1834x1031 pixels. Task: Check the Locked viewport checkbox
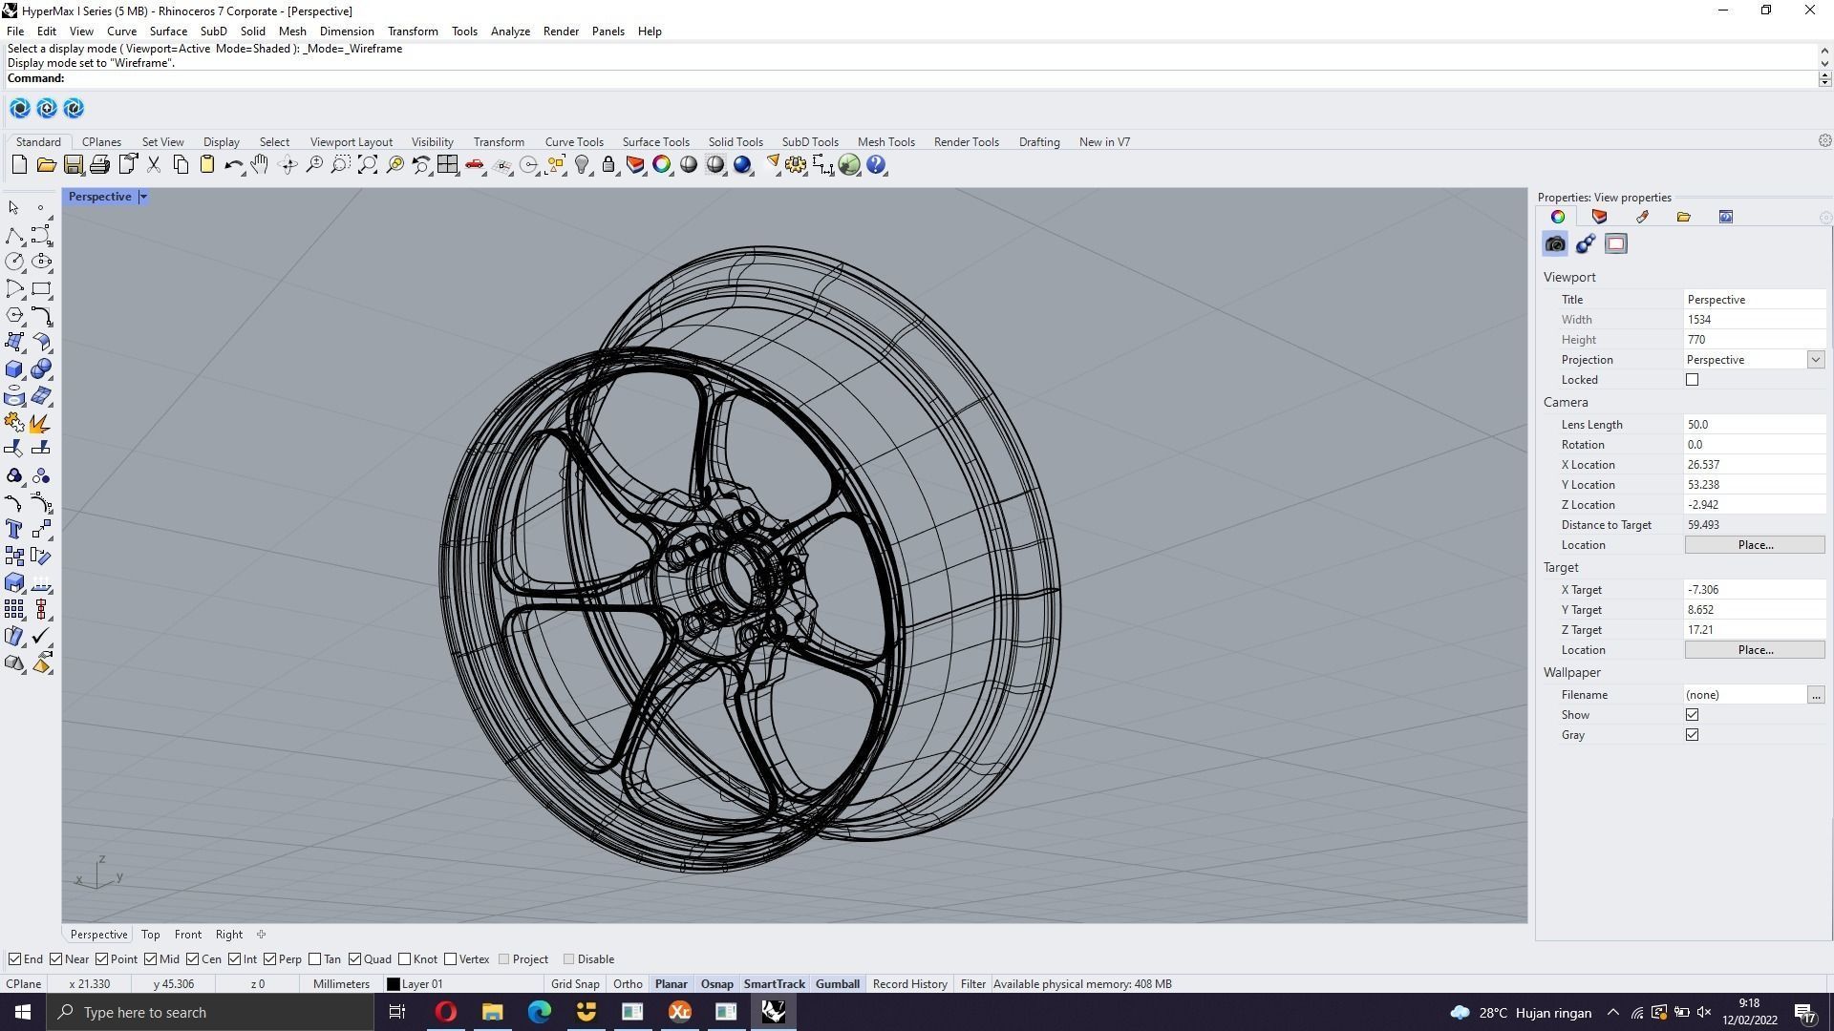[1693, 380]
